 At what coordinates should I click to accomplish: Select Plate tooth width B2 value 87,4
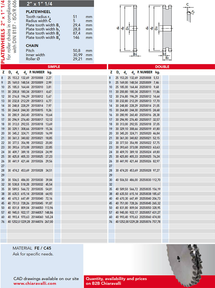pos(77,33)
